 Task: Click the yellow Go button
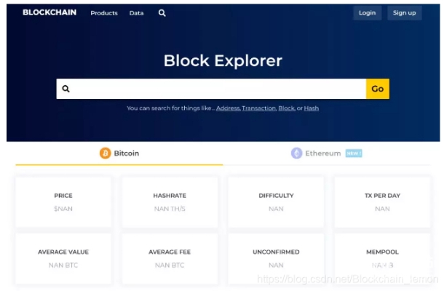(378, 89)
